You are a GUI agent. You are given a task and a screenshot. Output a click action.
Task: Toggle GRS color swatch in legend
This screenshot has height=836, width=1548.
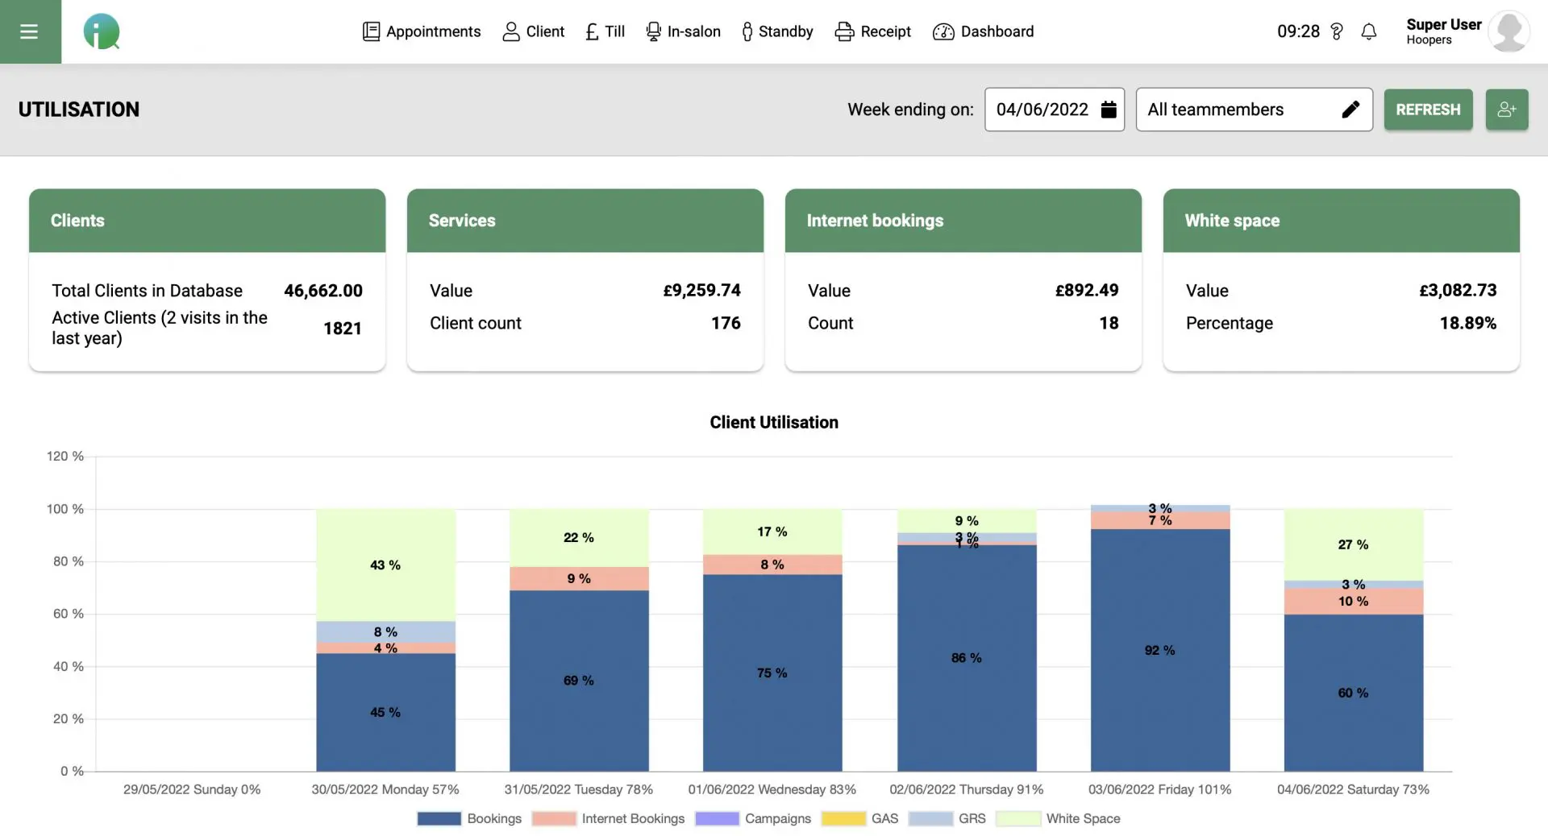(930, 818)
